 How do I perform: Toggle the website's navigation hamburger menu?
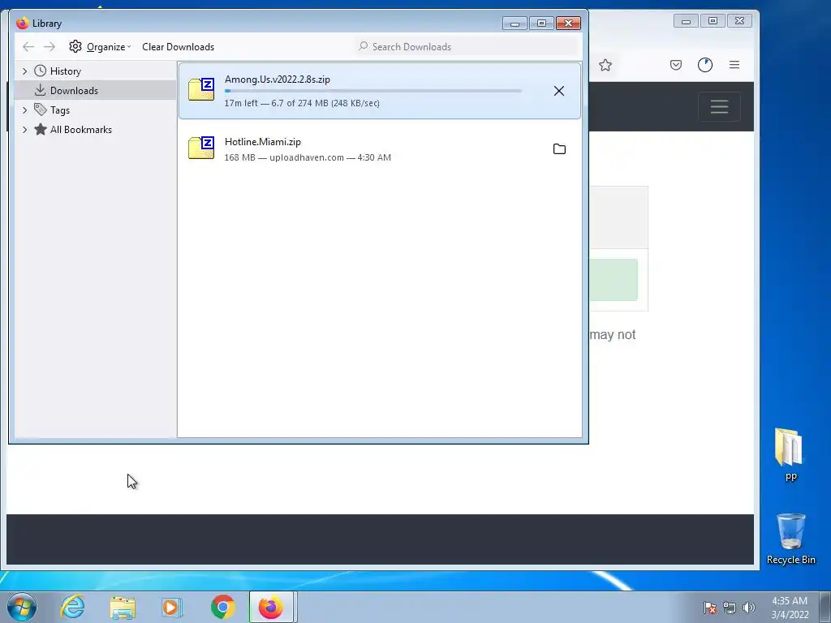click(719, 107)
